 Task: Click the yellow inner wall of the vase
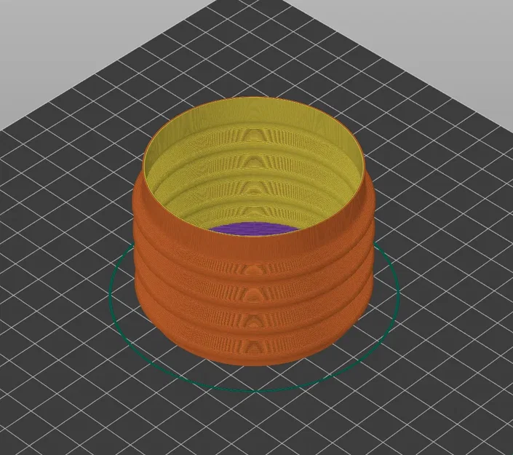click(x=253, y=164)
